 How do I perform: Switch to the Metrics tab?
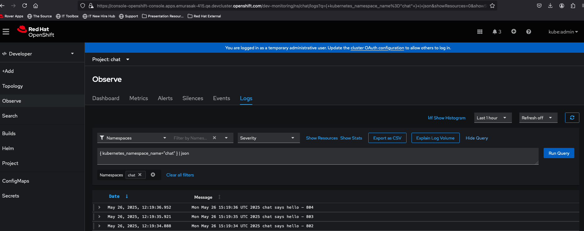(x=139, y=98)
